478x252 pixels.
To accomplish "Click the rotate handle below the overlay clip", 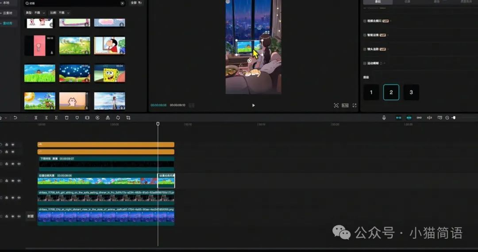I will (249, 61).
